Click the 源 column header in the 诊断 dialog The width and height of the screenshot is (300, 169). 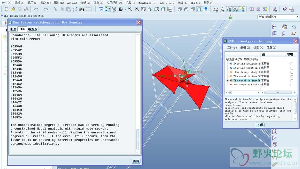tap(263, 54)
